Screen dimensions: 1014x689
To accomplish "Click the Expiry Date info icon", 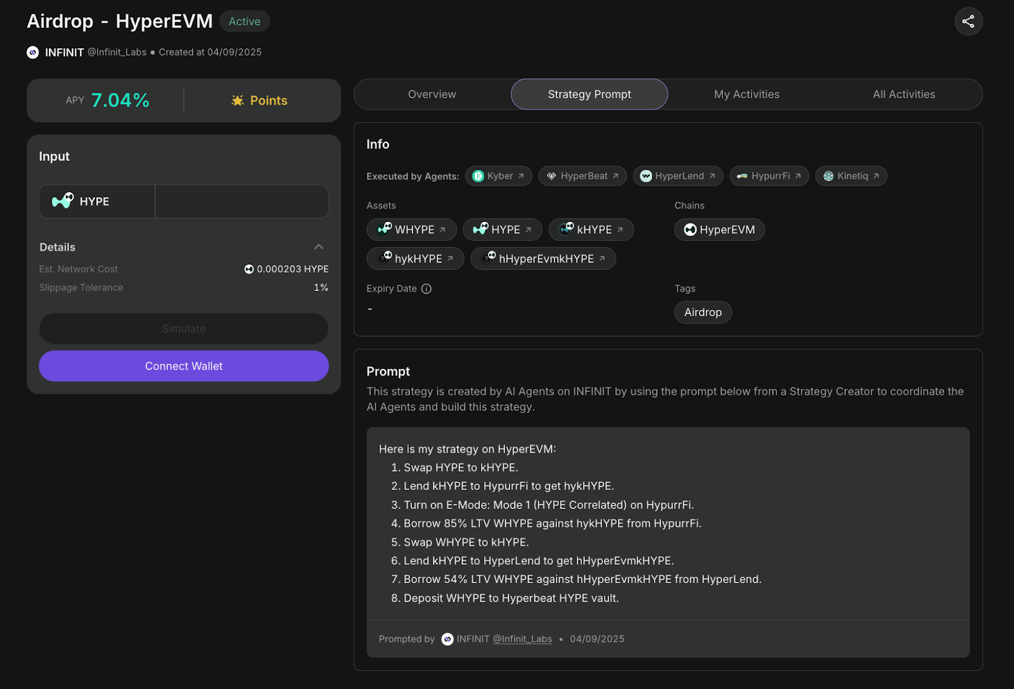I will point(427,289).
